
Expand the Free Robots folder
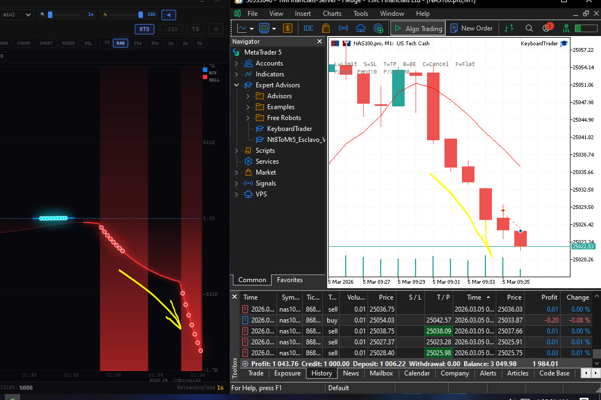[248, 118]
